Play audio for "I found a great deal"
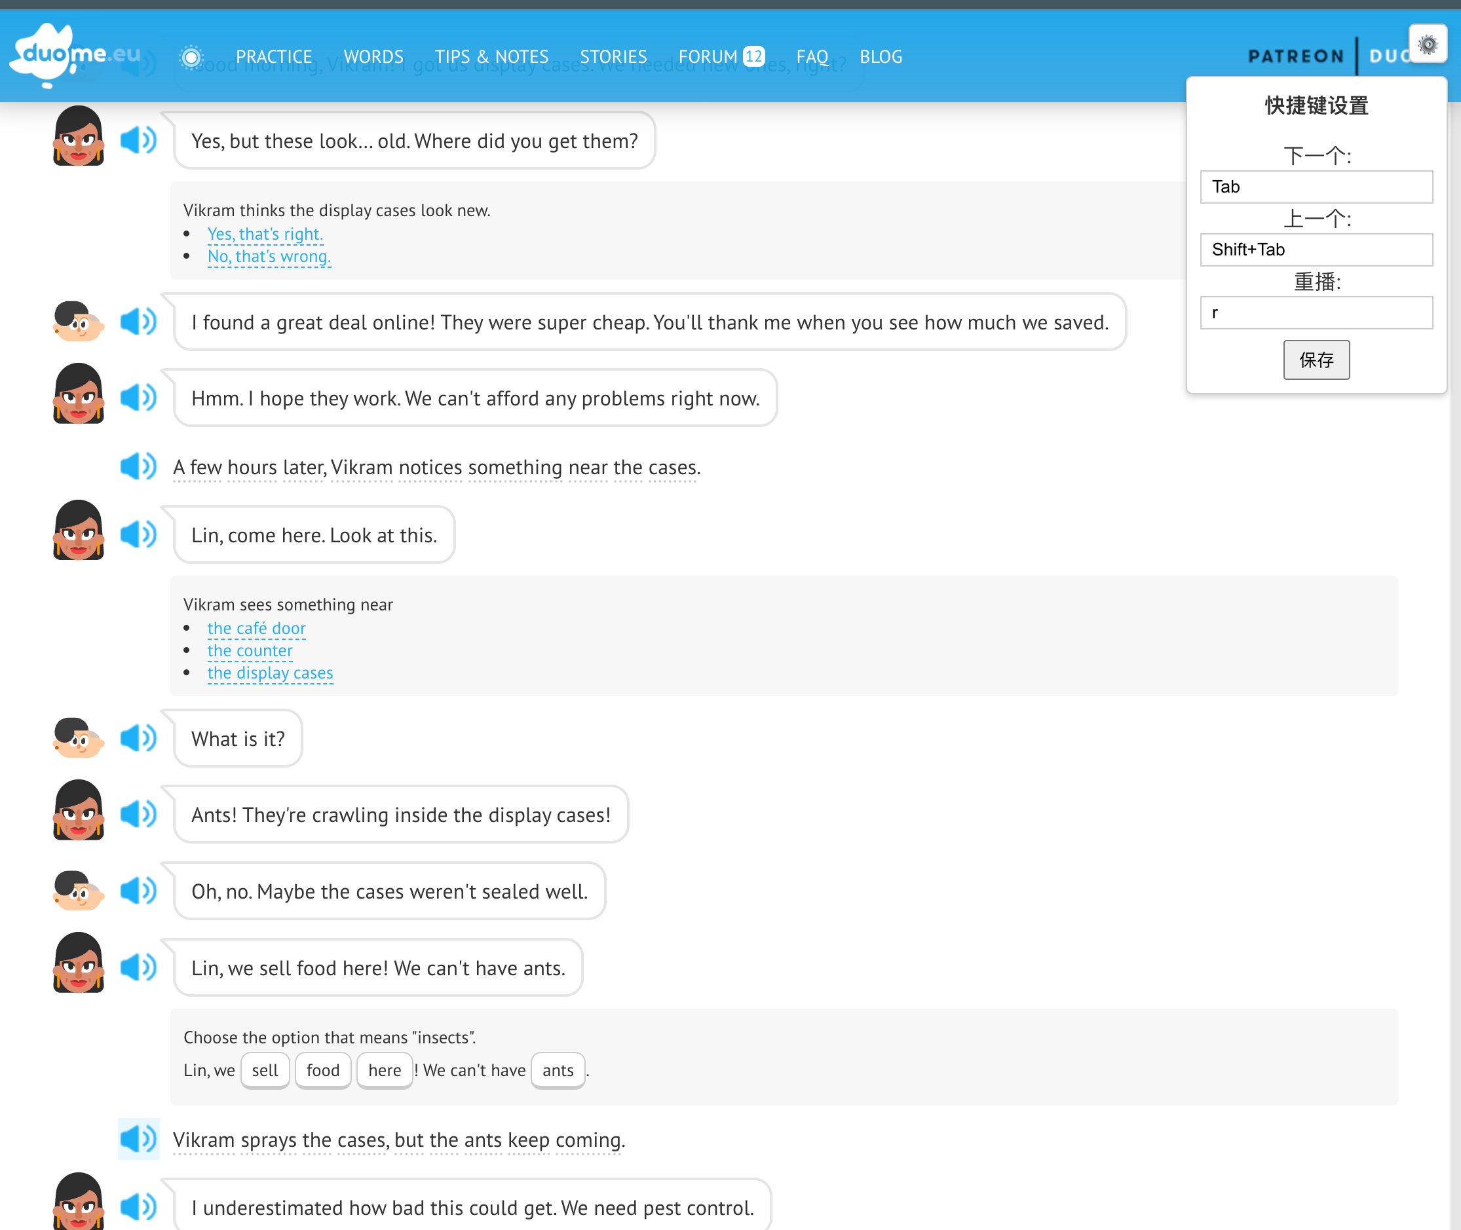 tap(138, 322)
